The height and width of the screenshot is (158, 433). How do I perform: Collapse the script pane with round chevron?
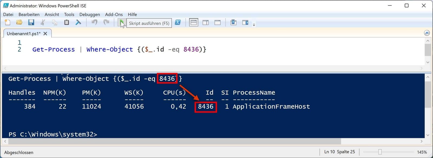[427, 33]
